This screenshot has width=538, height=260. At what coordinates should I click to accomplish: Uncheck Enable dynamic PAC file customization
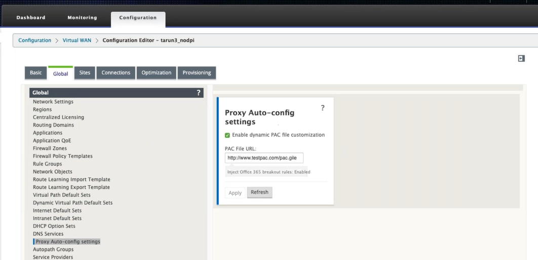[x=227, y=135]
